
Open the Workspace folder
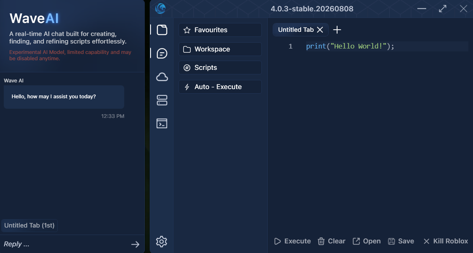(x=220, y=49)
